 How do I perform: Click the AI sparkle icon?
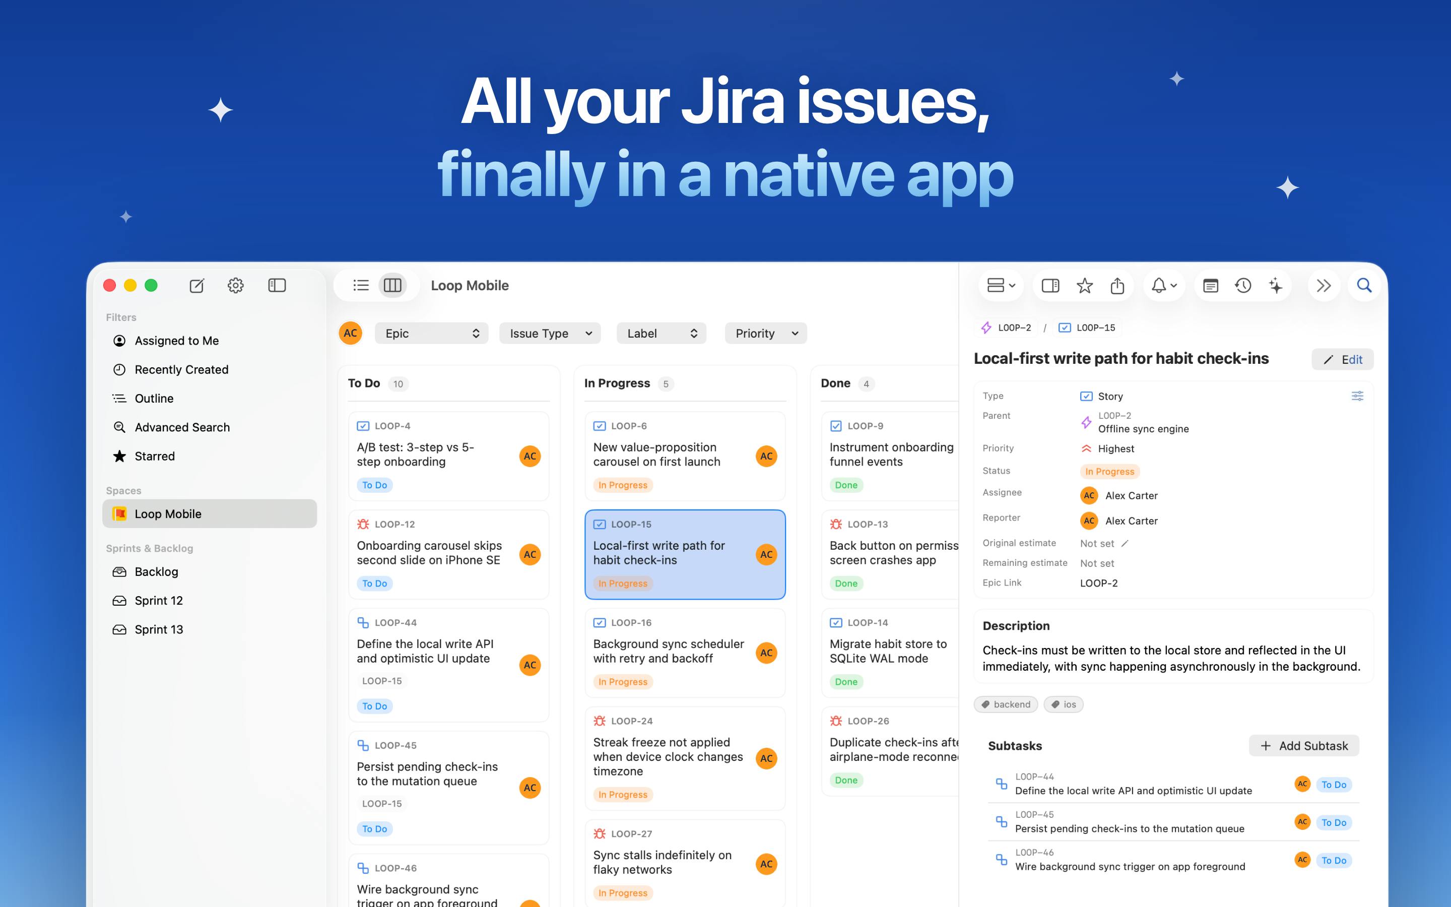point(1275,286)
